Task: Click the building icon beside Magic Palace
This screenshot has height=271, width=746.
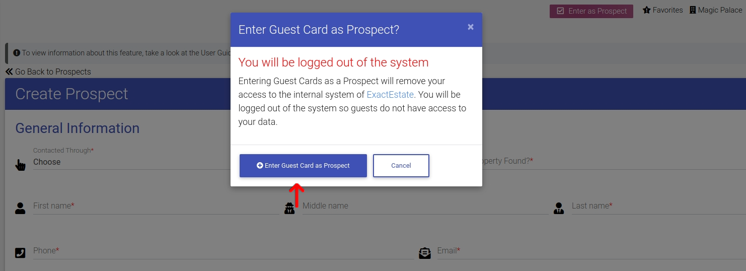Action: 693,10
